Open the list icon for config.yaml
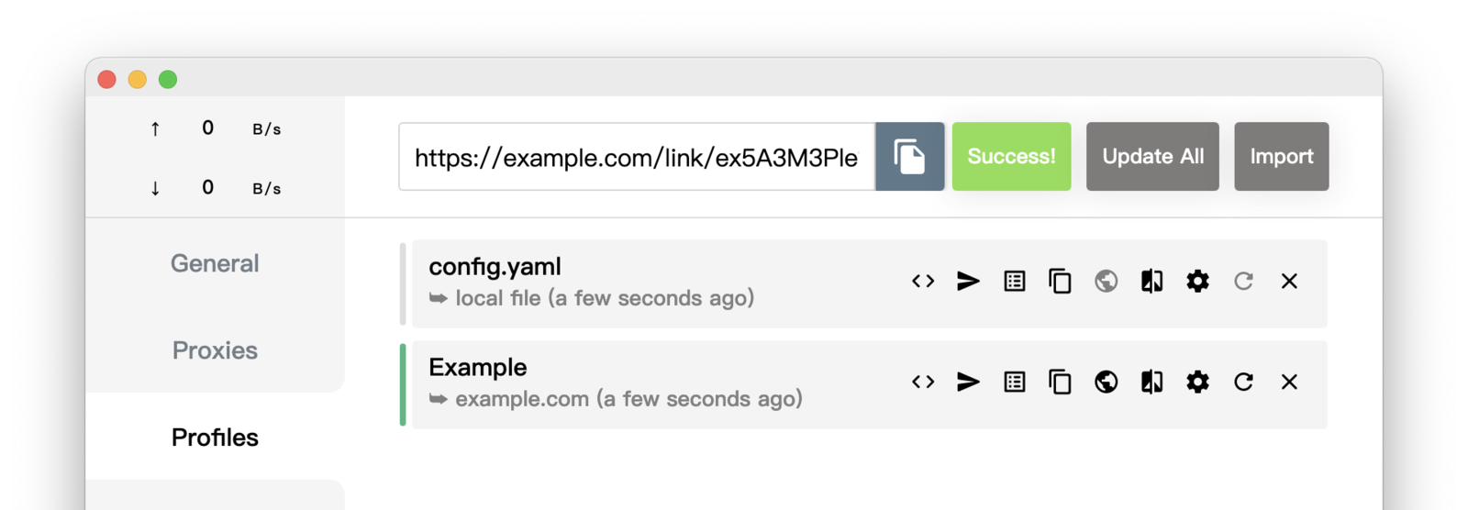Image resolution: width=1468 pixels, height=510 pixels. coord(1014,281)
